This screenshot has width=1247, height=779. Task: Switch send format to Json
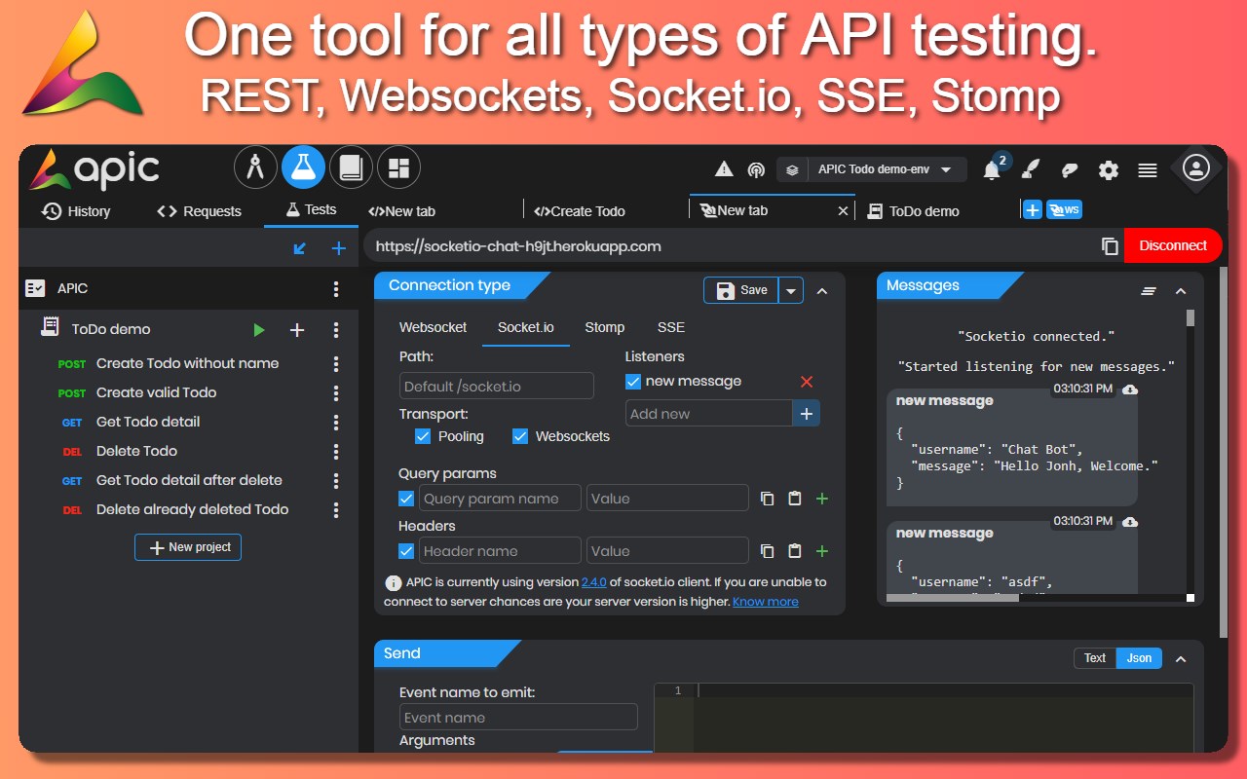(x=1139, y=658)
